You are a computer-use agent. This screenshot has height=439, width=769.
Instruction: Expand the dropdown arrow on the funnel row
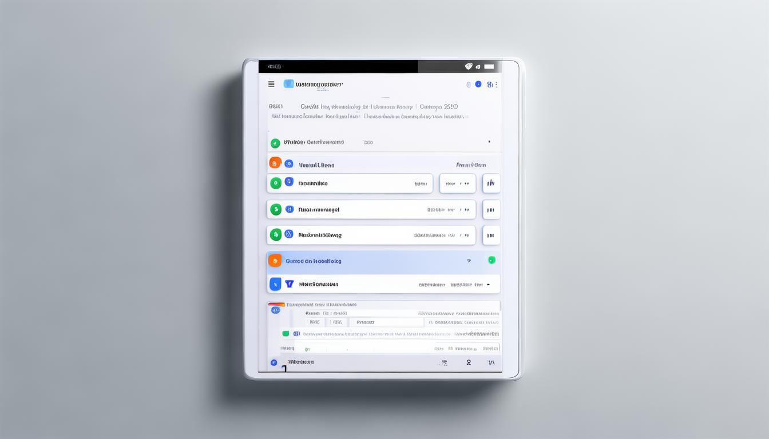[x=488, y=284]
